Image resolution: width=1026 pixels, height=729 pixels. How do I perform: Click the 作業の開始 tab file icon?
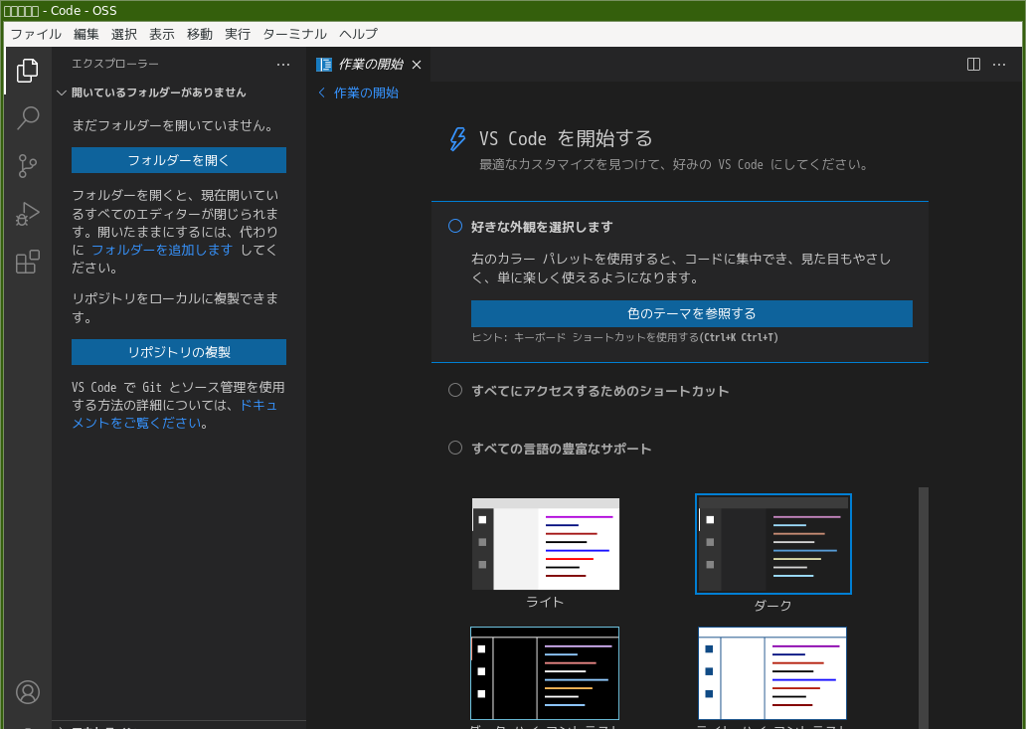pos(324,64)
